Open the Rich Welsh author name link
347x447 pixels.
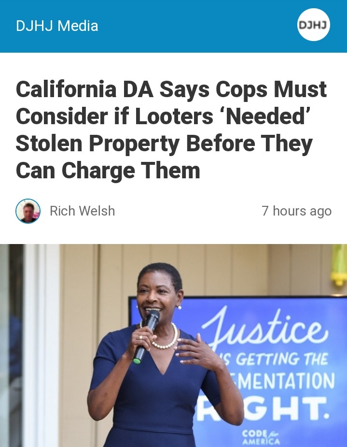pyautogui.click(x=82, y=211)
